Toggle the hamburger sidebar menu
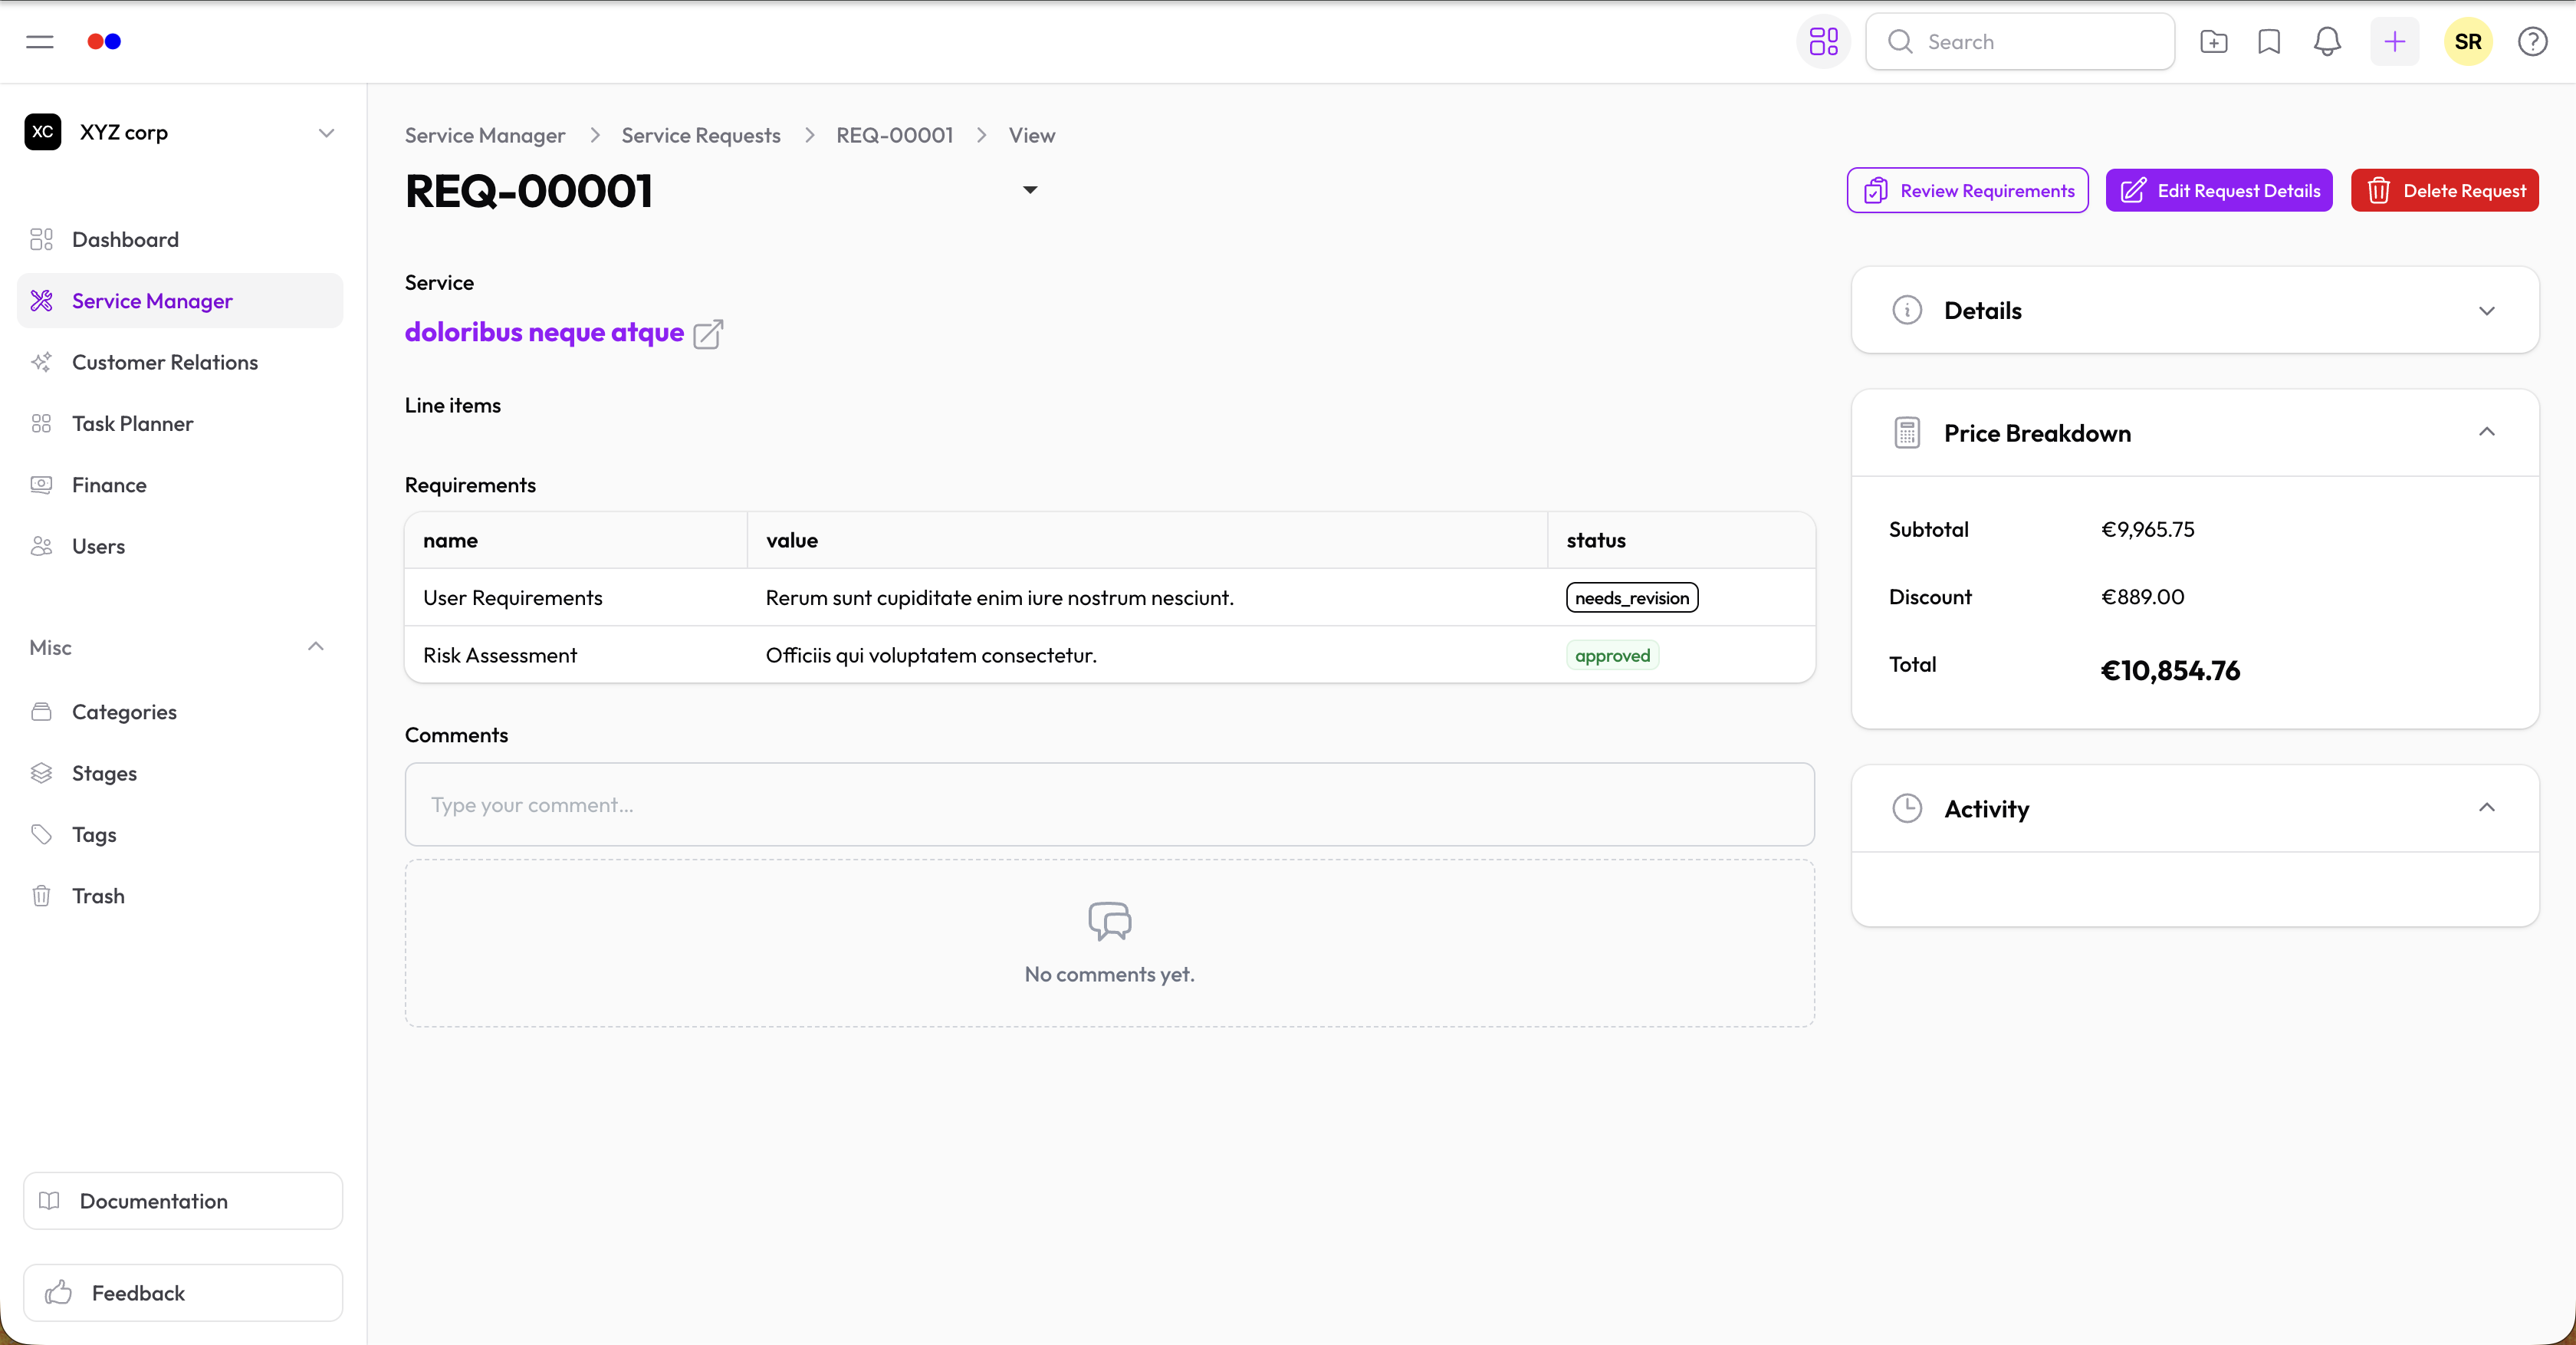 tap(40, 42)
